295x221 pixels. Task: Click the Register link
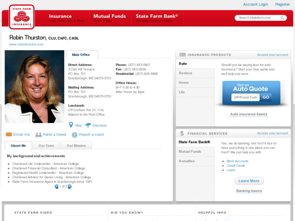(x=282, y=4)
